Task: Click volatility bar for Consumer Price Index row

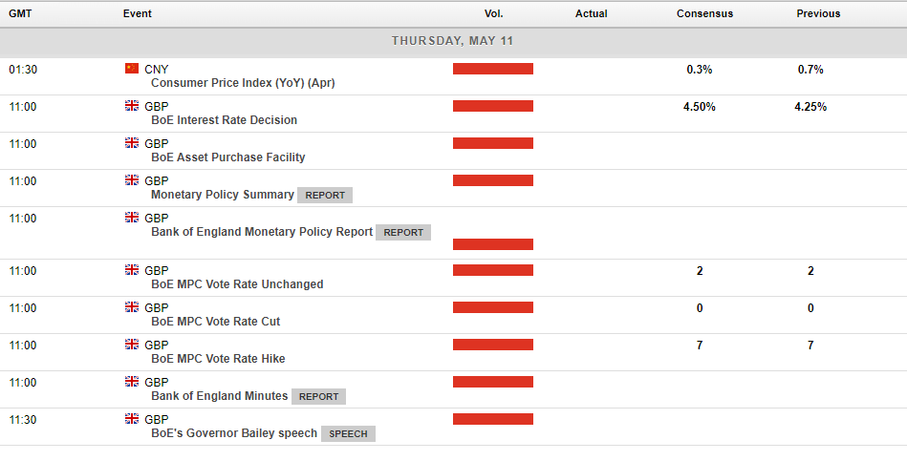Action: pos(493,69)
